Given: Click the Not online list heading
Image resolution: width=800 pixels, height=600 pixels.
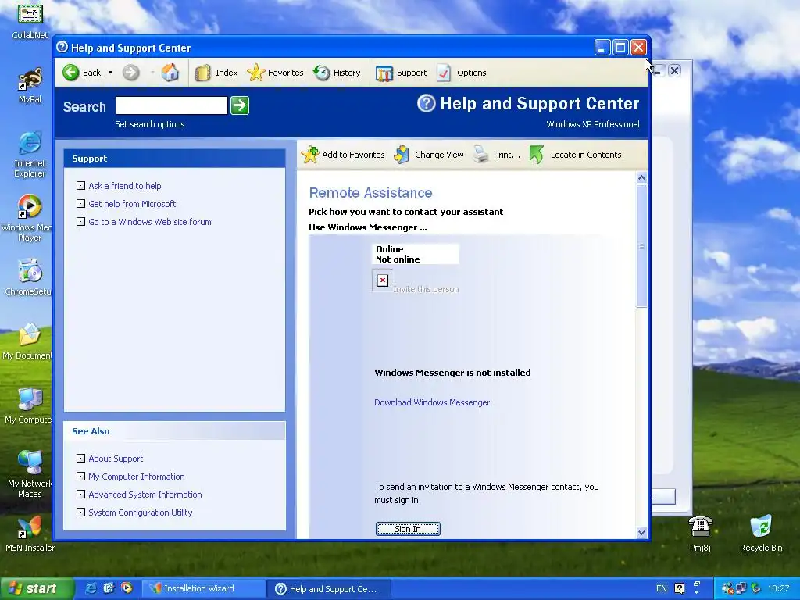Looking at the screenshot, I should 398,259.
